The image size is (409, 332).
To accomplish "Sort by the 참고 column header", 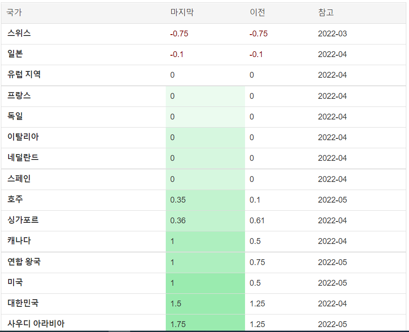I will click(326, 12).
